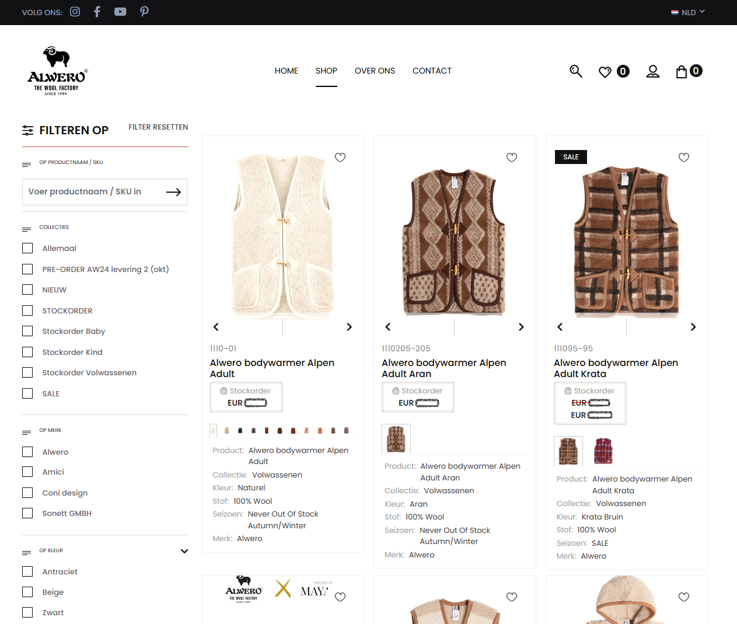Click the FILTER RESETTEN link
The height and width of the screenshot is (624, 737).
pyautogui.click(x=158, y=127)
